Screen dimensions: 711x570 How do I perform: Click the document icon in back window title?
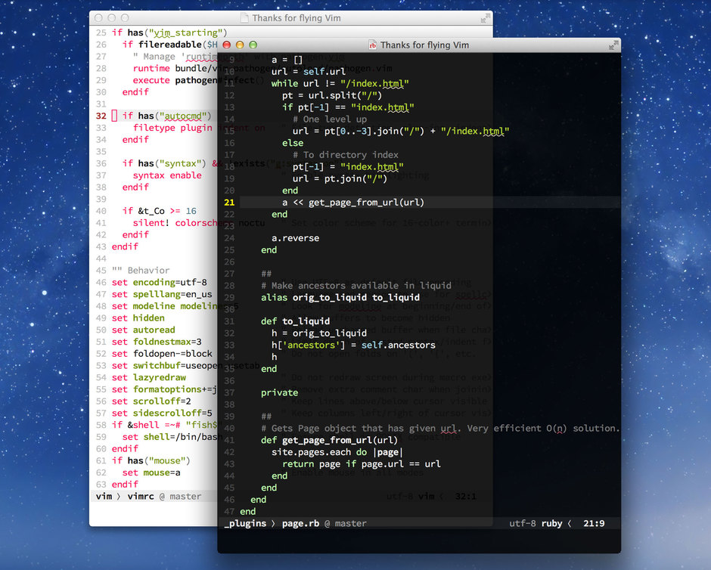[x=244, y=18]
